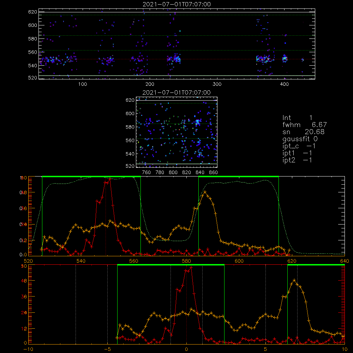Select the 'gaussfit 0' readout line

(x=300, y=139)
